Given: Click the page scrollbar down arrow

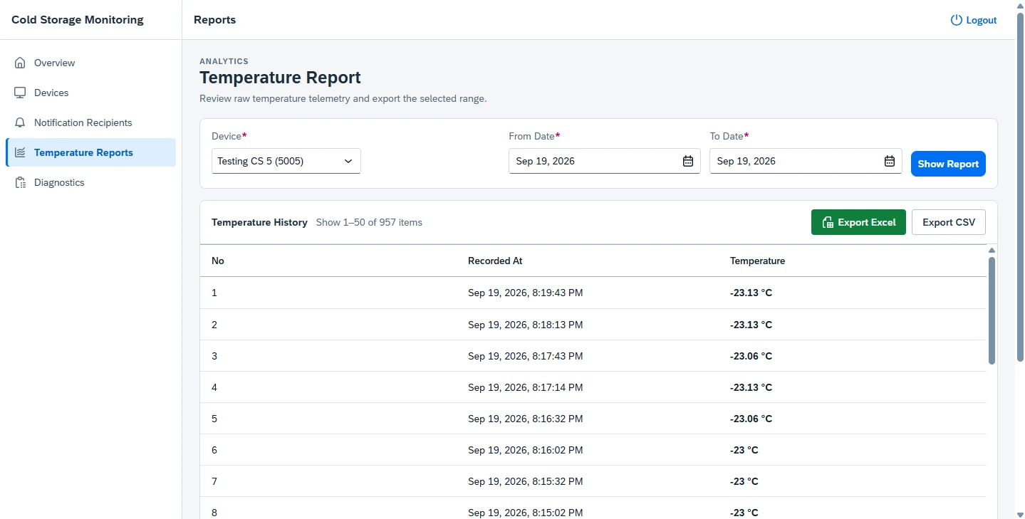Looking at the screenshot, I should (1020, 514).
